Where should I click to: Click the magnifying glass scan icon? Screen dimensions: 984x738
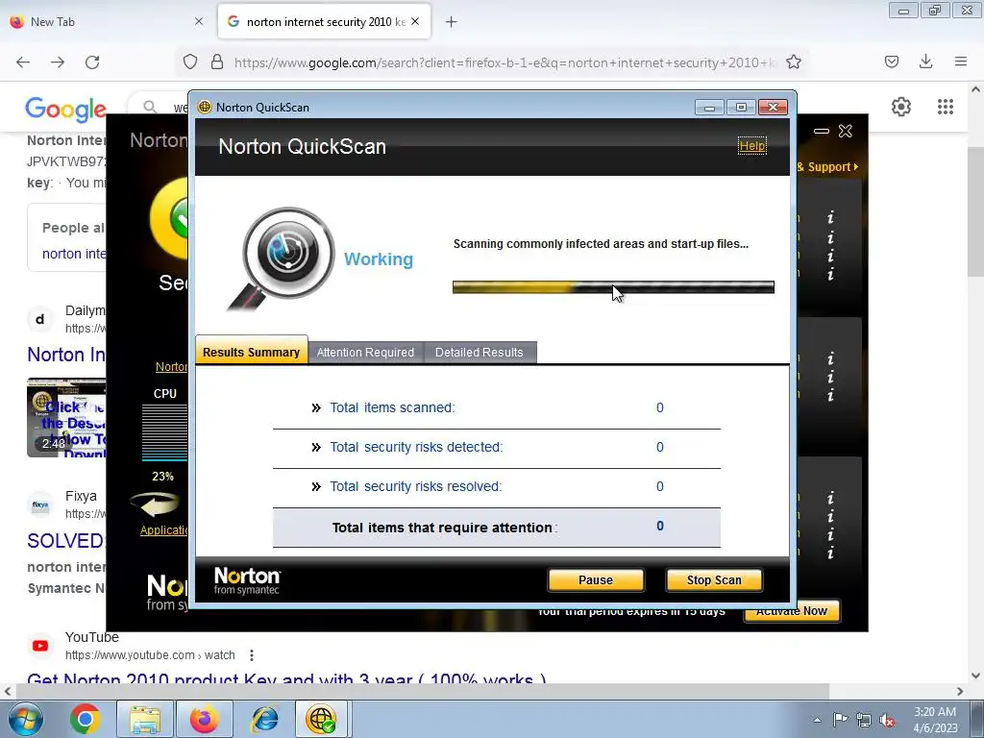(x=282, y=259)
